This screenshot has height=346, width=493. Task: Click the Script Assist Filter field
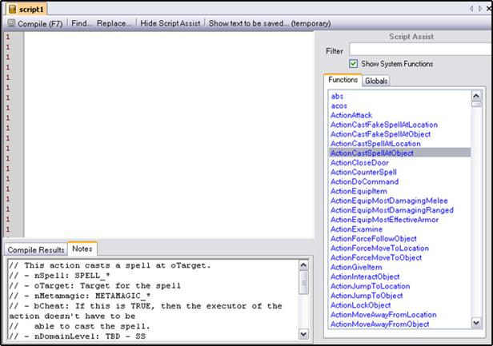click(x=421, y=50)
